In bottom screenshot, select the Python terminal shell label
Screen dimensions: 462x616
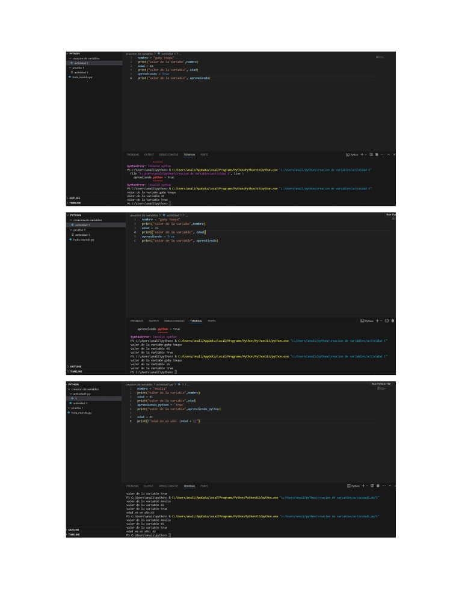pyautogui.click(x=354, y=486)
